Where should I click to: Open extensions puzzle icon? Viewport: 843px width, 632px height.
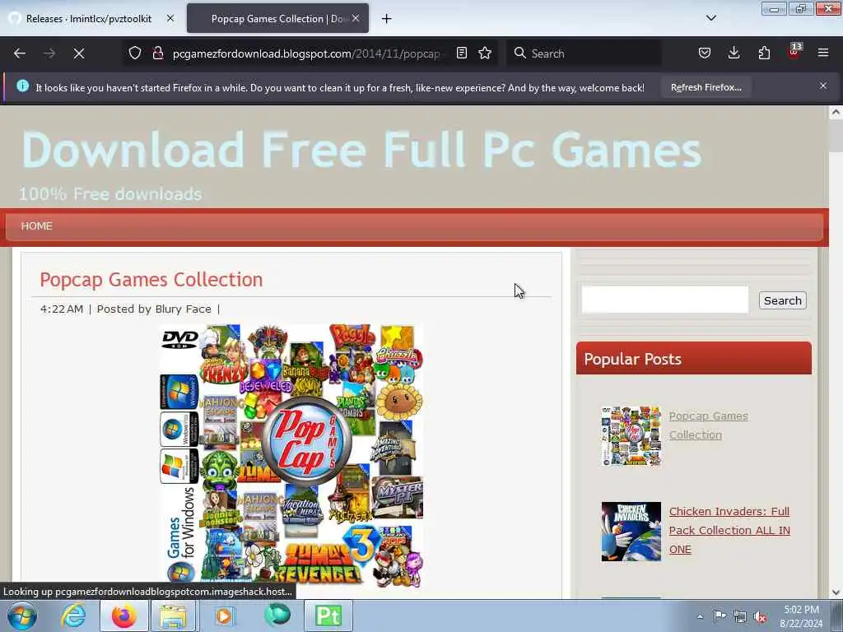pos(764,53)
